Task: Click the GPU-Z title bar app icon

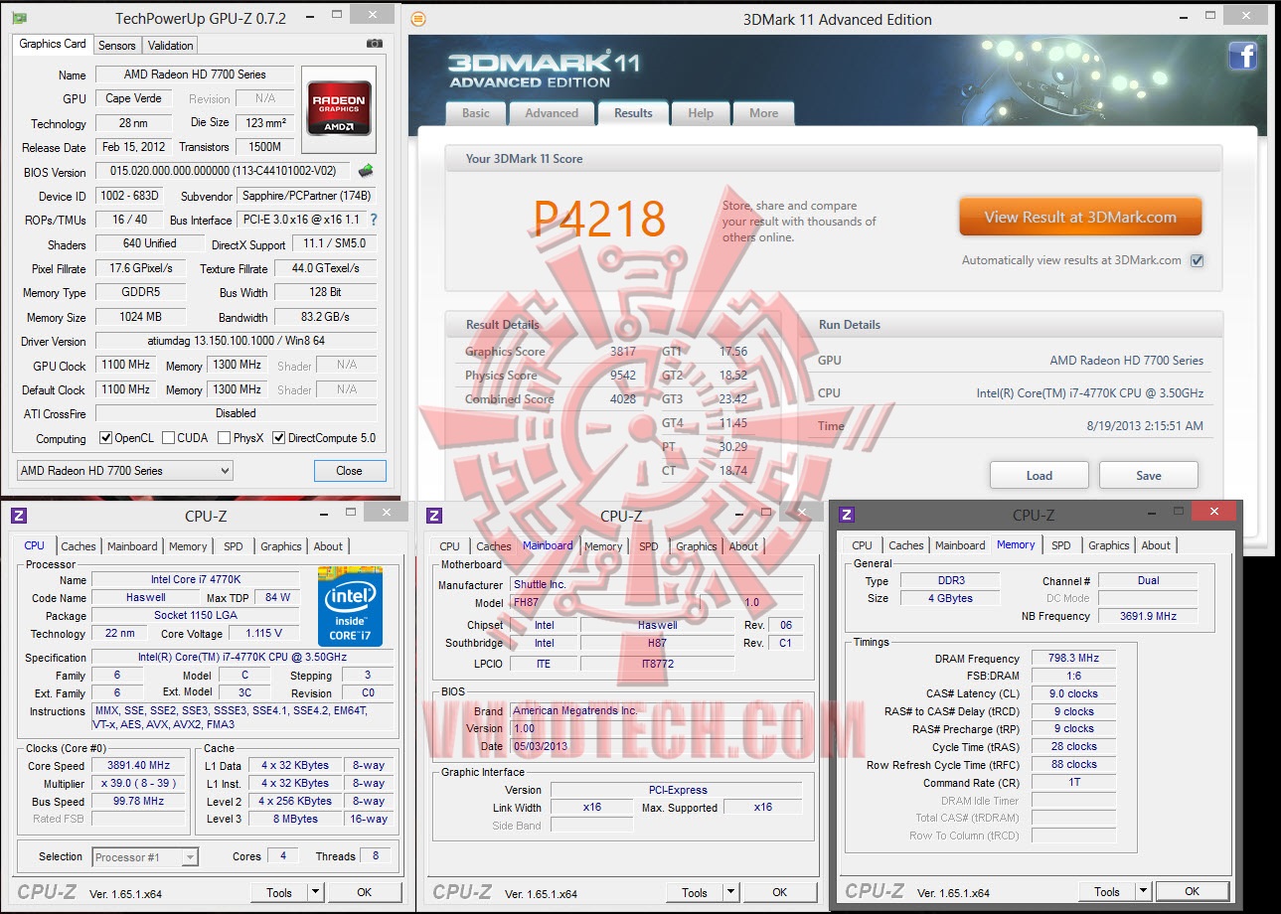Action: pyautogui.click(x=19, y=18)
